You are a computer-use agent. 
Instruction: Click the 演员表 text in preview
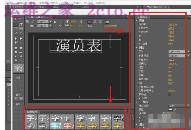(78, 45)
